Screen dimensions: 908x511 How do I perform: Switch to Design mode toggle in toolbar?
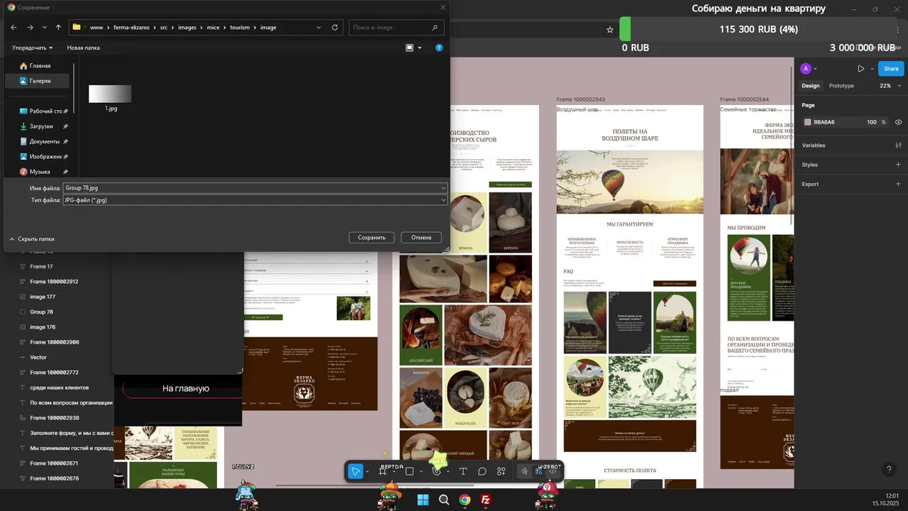pos(539,471)
